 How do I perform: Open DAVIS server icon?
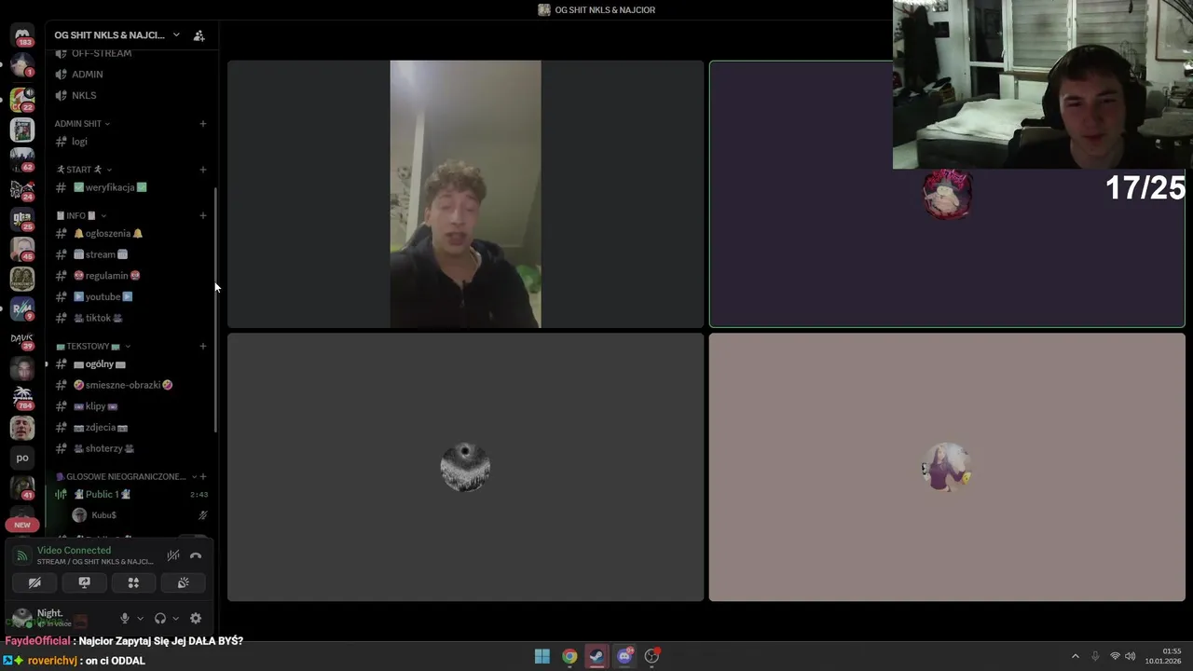[x=22, y=338]
